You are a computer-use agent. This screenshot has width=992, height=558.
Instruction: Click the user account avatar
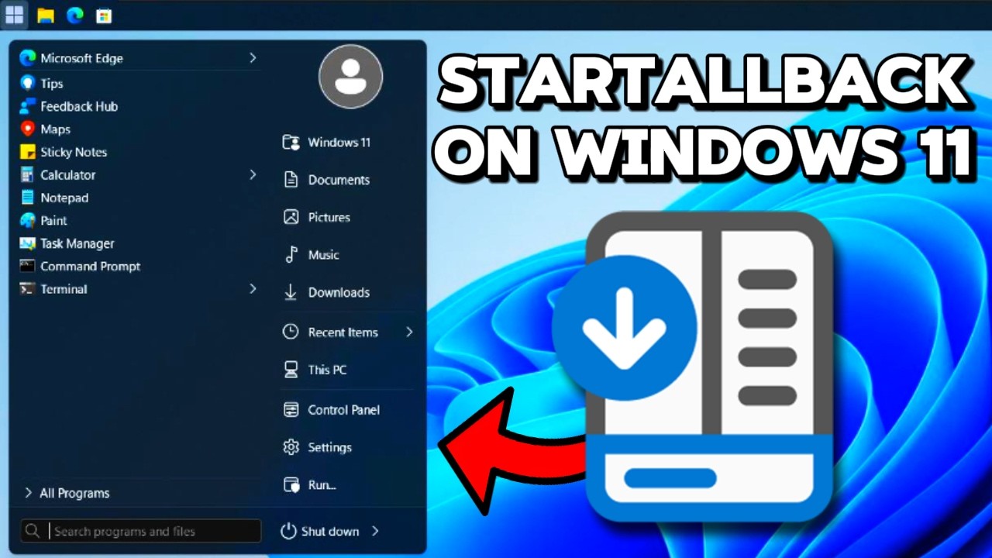[350, 76]
